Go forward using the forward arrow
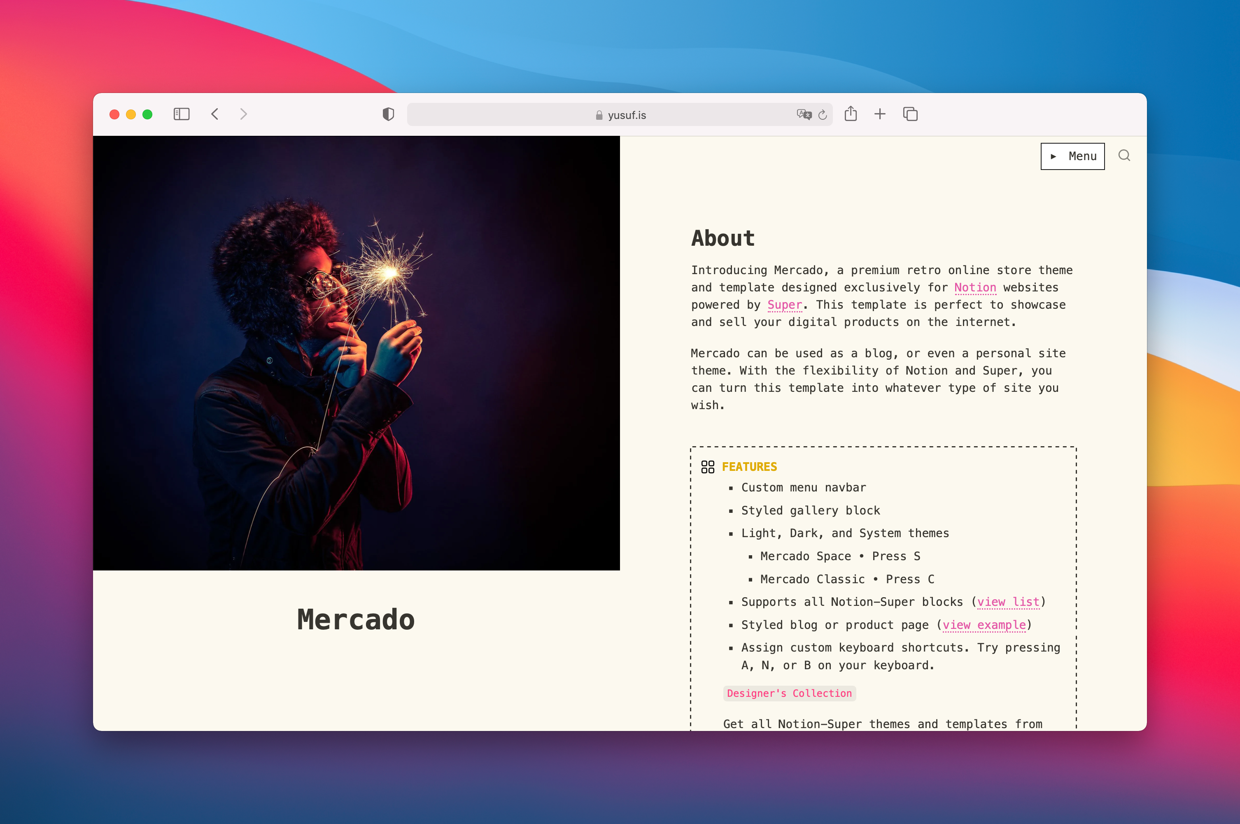Screen dimensions: 1240x824 pyautogui.click(x=243, y=114)
